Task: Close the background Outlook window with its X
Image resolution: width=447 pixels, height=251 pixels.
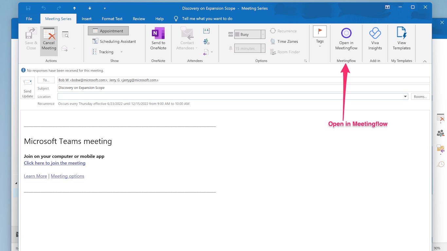Action: 442,22
